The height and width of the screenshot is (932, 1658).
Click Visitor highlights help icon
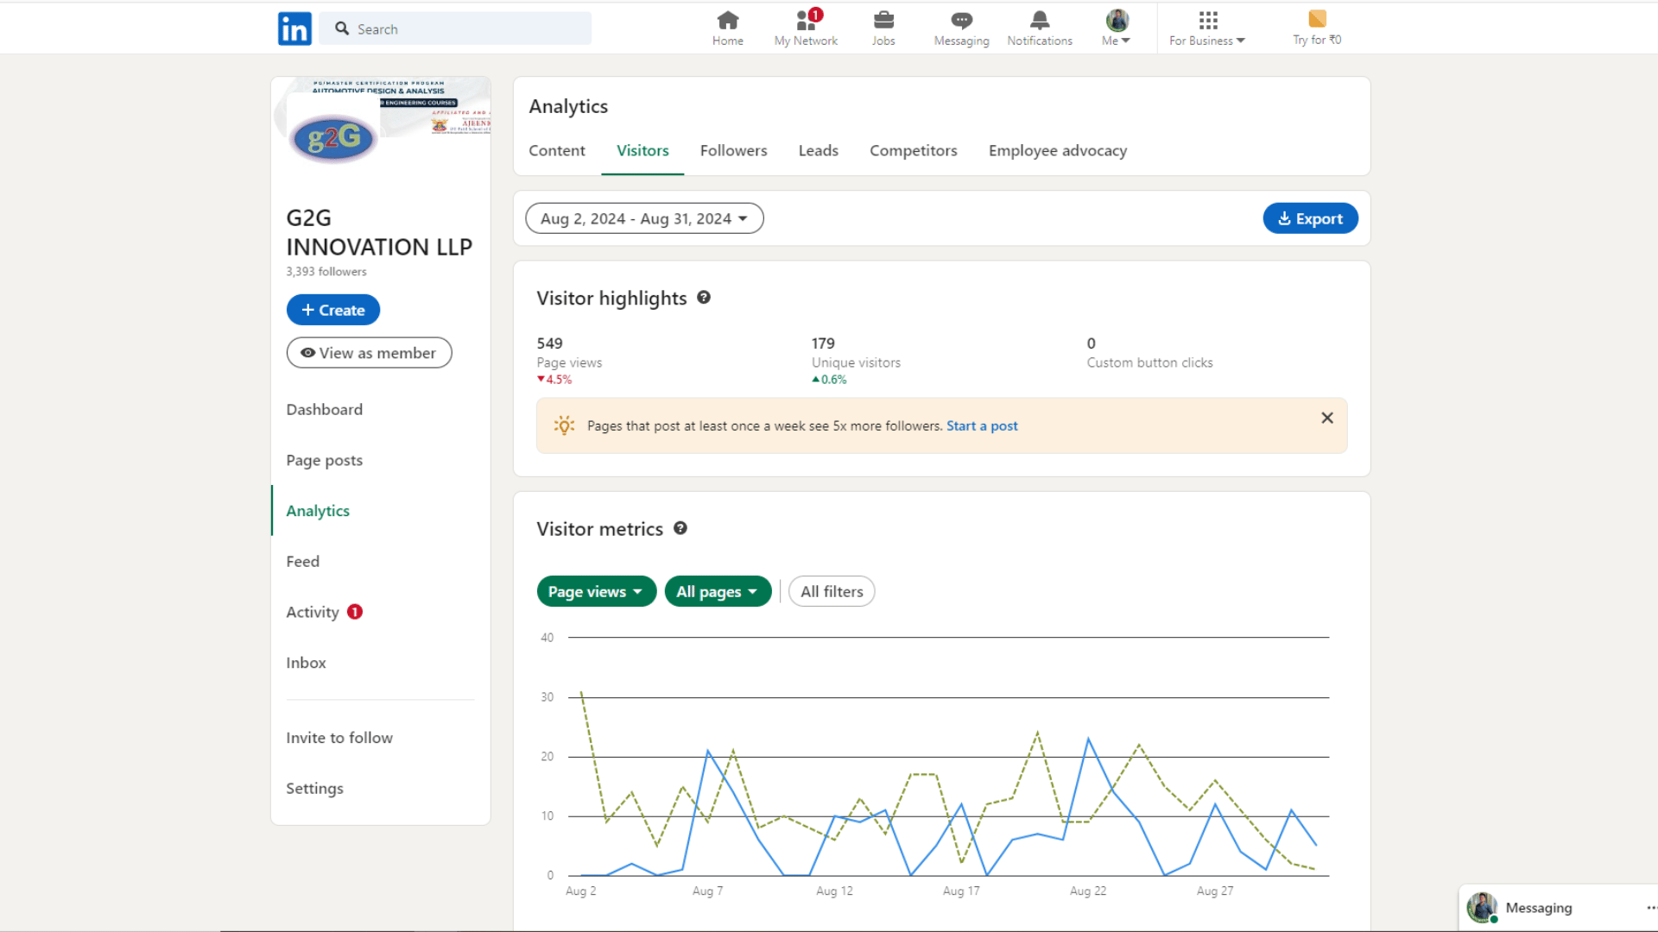tap(704, 298)
